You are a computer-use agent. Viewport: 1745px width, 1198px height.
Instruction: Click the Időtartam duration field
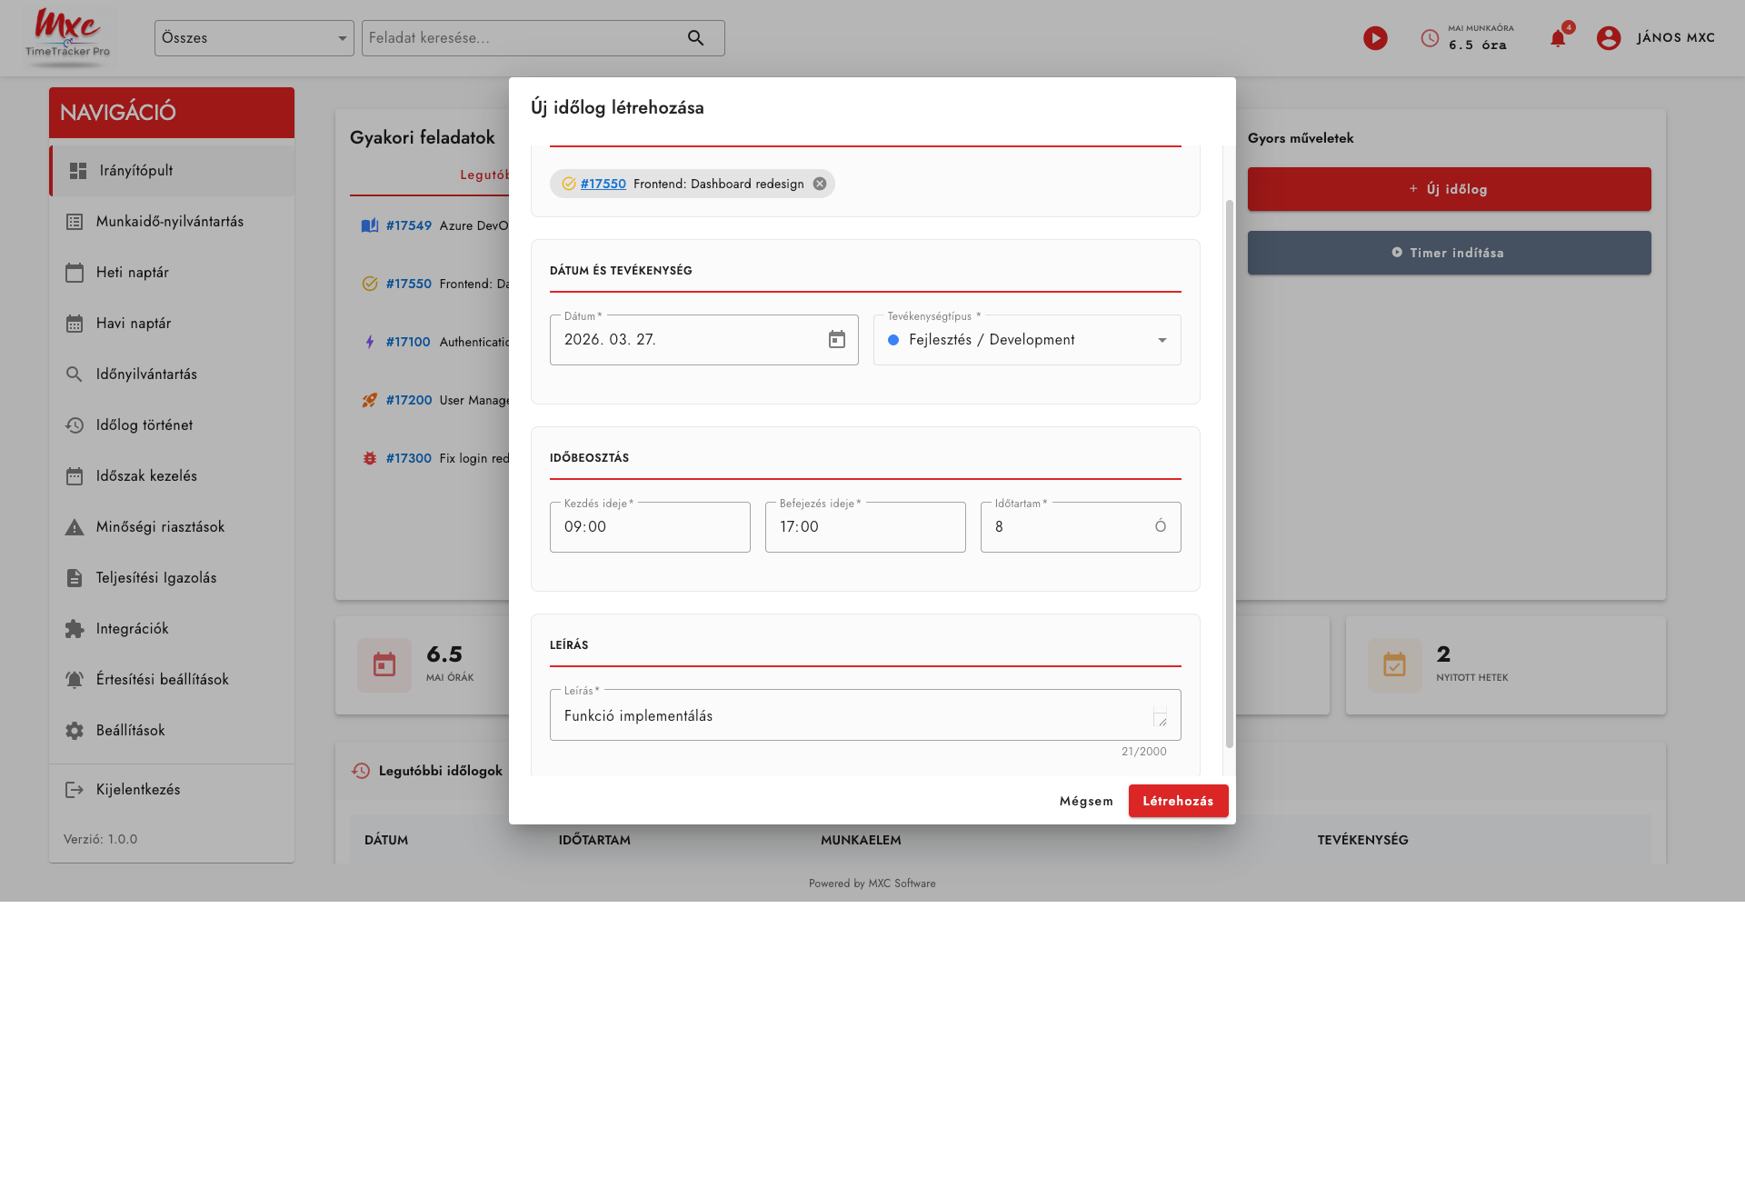1068,527
